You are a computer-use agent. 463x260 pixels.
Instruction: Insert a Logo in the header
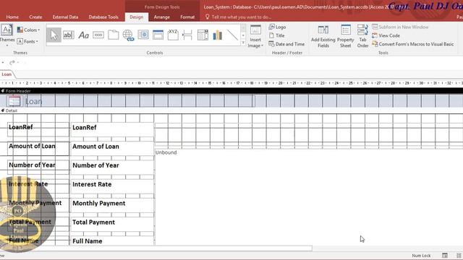(277, 27)
